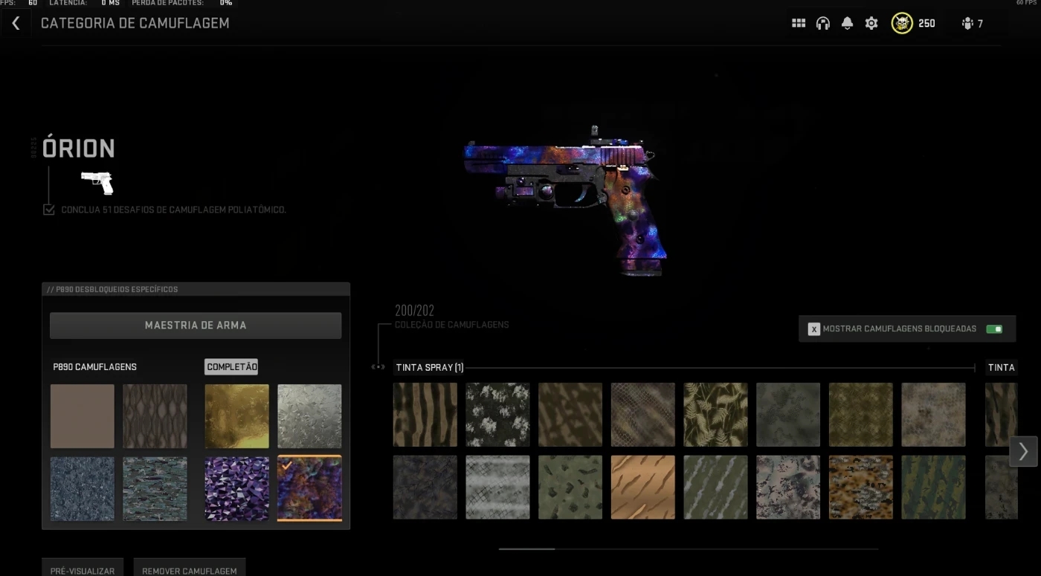Pick the green tiger-stripe camouflage

click(934, 488)
